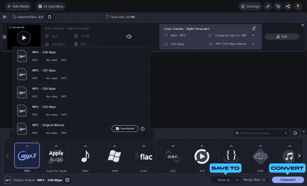This screenshot has width=307, height=186.
Task: Expand presets chevron above MP3 format
Action: coord(27,146)
